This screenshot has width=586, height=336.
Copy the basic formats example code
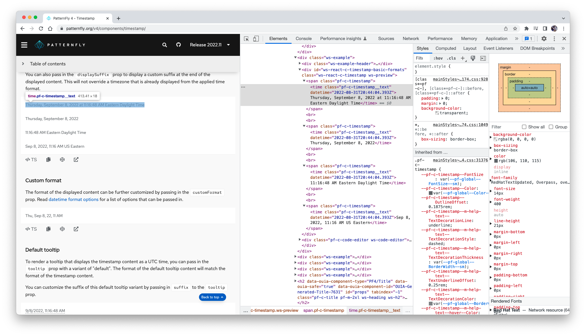pyautogui.click(x=48, y=160)
